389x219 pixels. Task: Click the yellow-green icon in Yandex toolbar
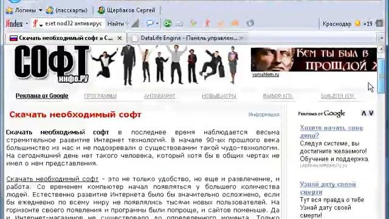[x=193, y=24]
